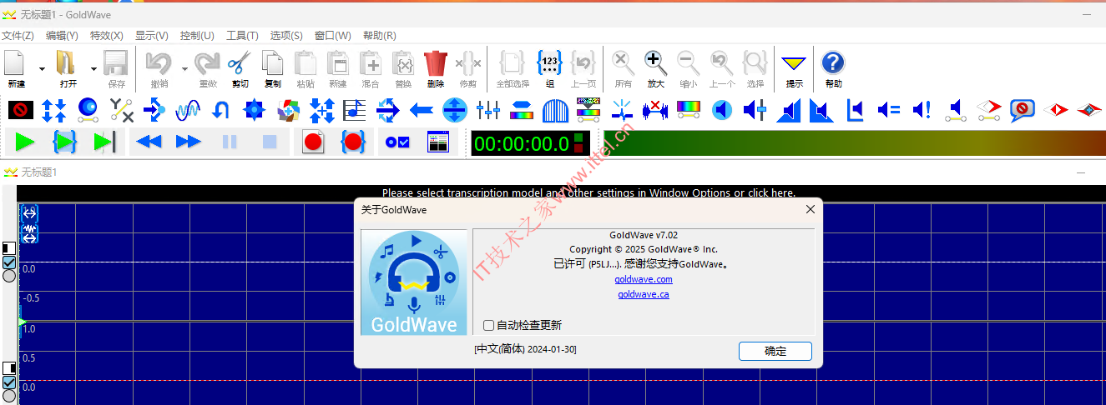This screenshot has width=1106, height=405.
Task: Click the censor effect icon with red circle
Action: [21, 109]
